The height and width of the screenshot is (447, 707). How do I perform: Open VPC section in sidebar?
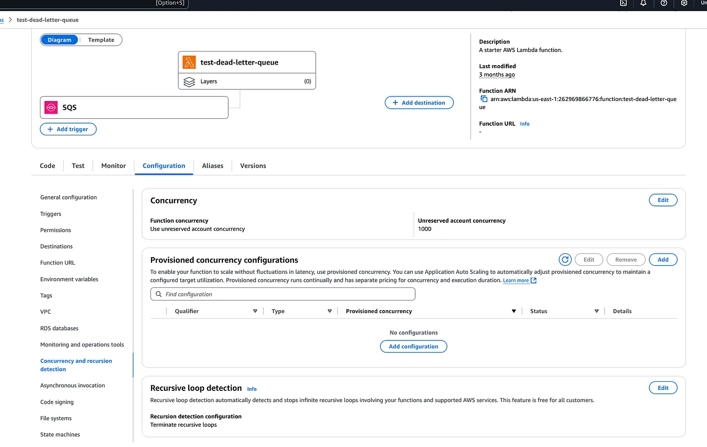coord(45,312)
